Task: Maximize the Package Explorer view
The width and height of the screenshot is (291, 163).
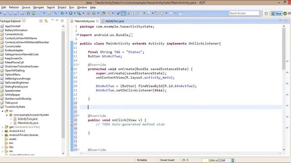Action: (62, 21)
